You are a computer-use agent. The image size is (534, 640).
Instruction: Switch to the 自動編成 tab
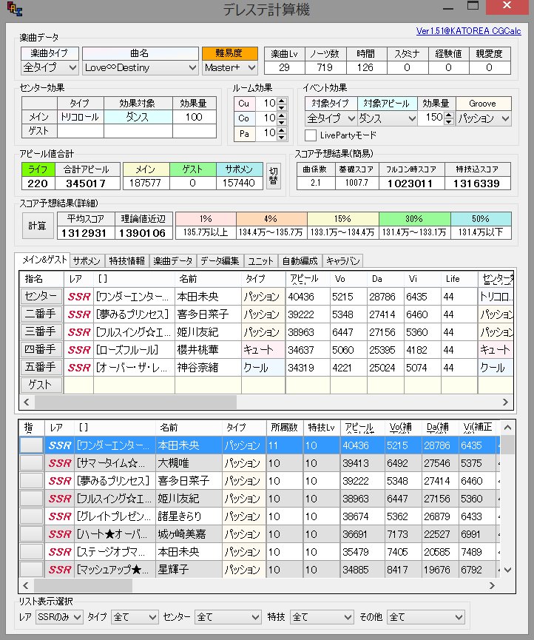pos(300,261)
